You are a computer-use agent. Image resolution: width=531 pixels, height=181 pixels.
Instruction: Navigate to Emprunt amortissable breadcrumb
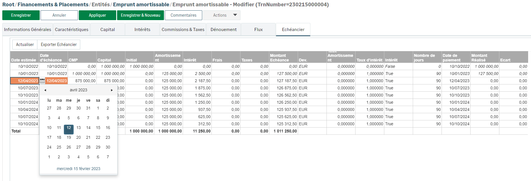(141, 5)
